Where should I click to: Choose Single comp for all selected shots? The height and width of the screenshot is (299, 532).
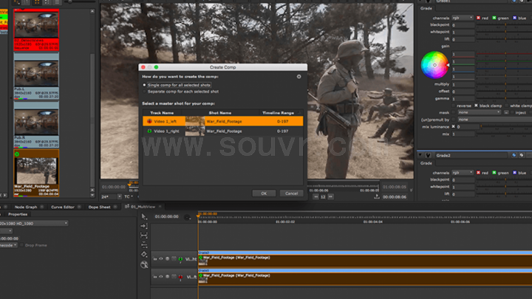144,85
